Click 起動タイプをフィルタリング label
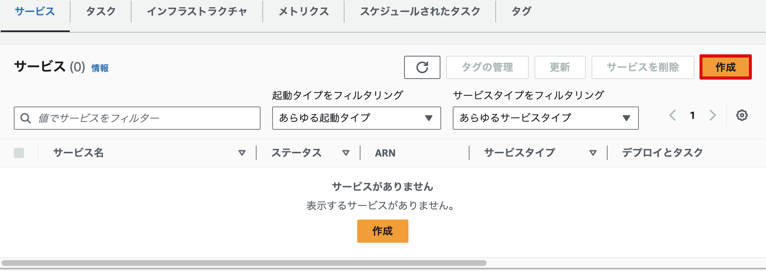 click(x=338, y=95)
